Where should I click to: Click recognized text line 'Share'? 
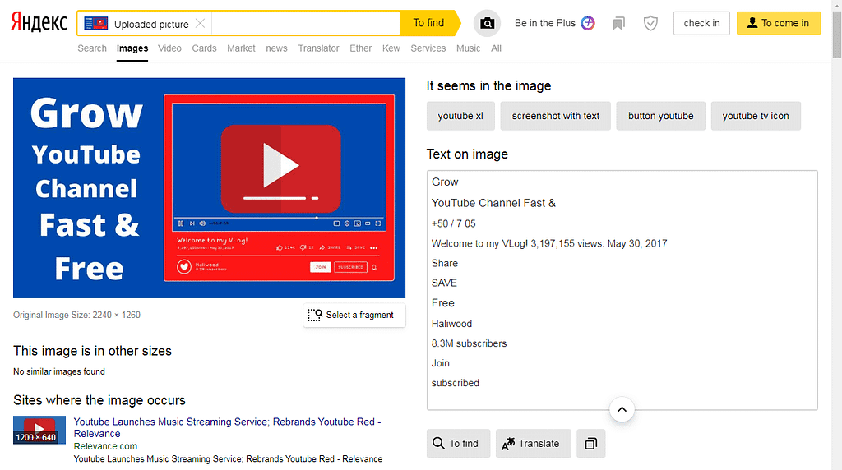[x=445, y=264]
